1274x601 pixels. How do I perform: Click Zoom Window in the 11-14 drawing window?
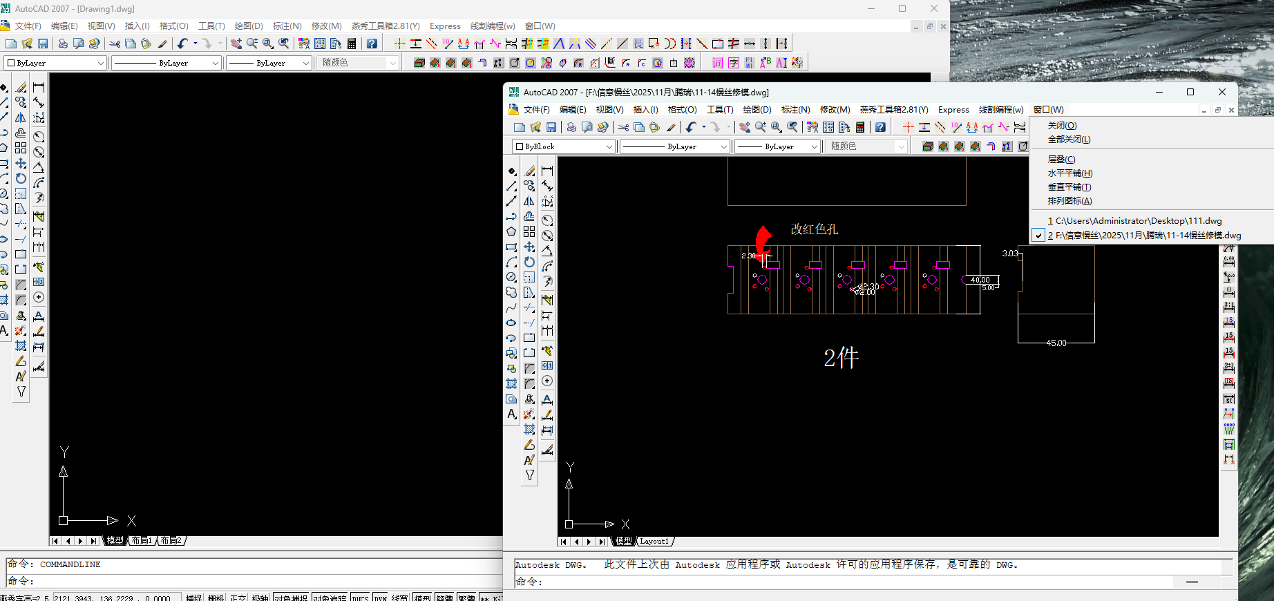(x=777, y=127)
